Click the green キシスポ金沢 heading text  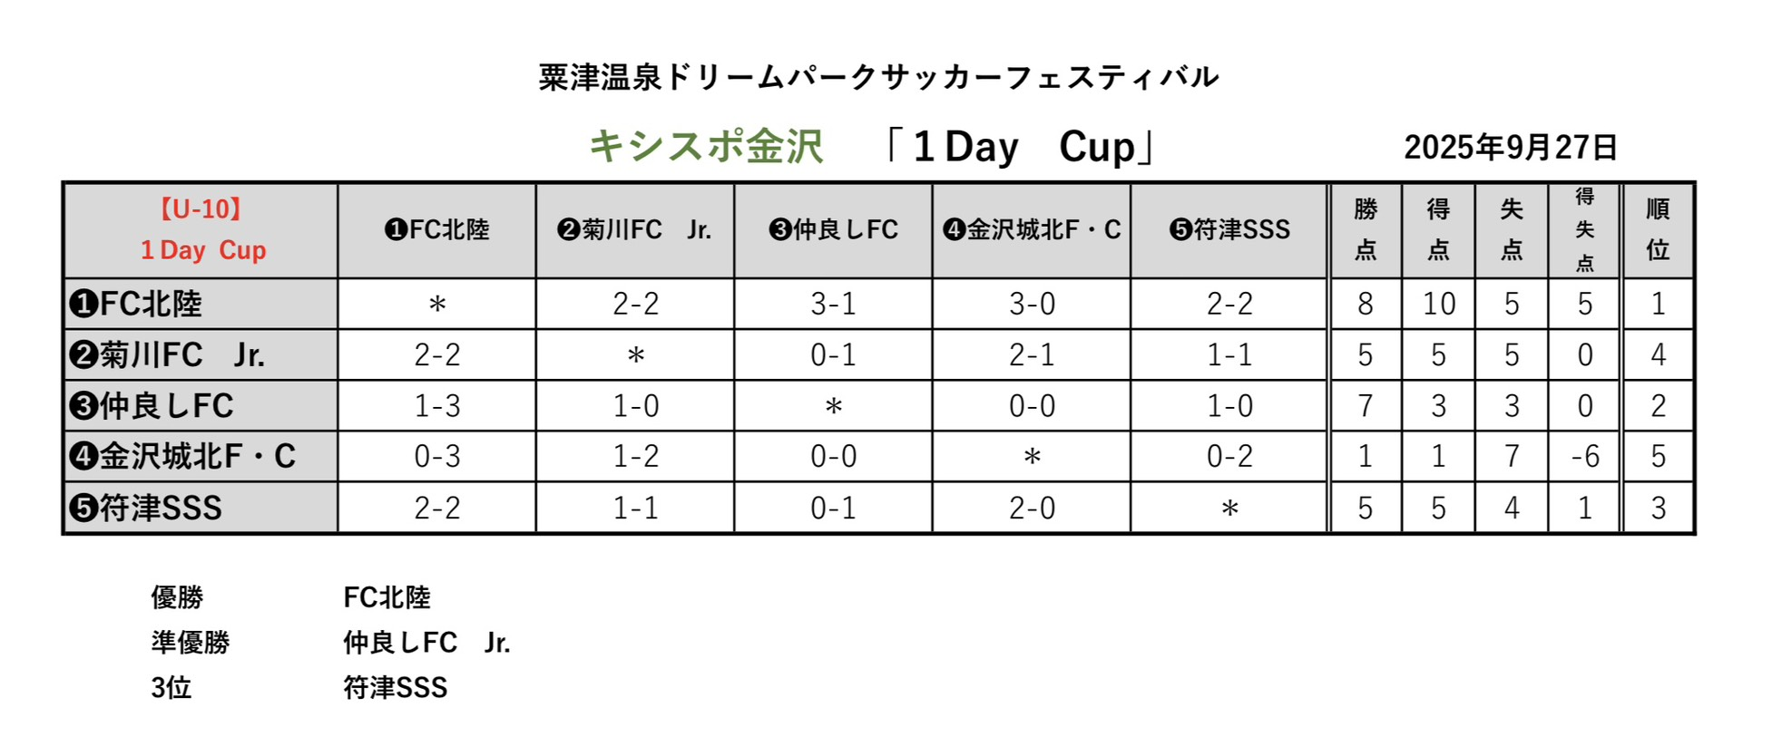706,147
